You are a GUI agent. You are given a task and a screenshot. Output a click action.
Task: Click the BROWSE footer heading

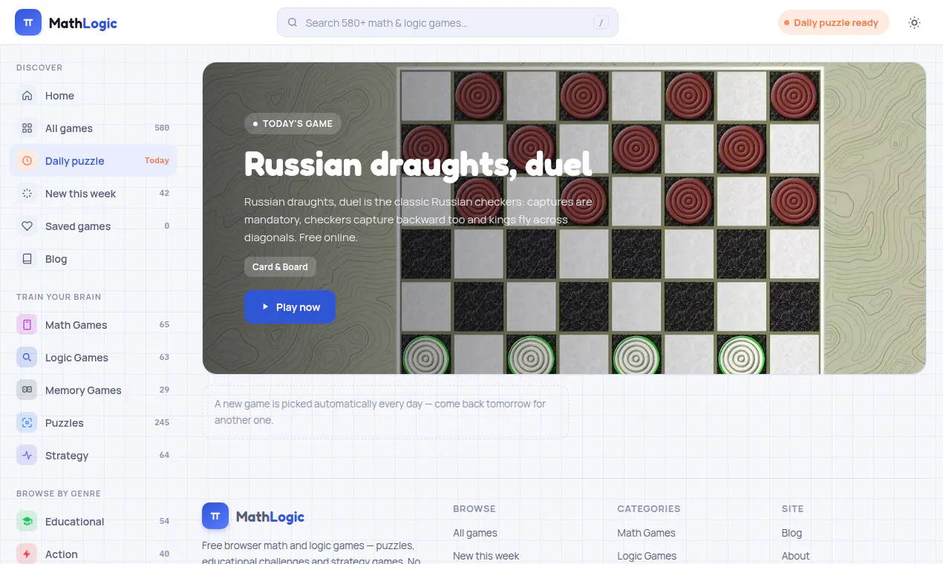click(x=474, y=509)
